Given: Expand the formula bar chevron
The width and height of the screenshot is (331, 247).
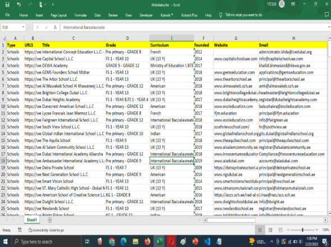Looking at the screenshot, I should (x=329, y=27).
